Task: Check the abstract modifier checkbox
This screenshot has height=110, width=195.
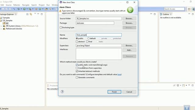Action: click(77, 42)
